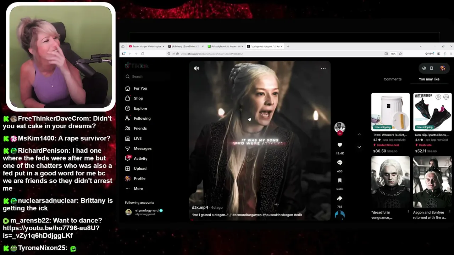Open the For You feed
Screen dimensions: 454x255
pos(136,89)
